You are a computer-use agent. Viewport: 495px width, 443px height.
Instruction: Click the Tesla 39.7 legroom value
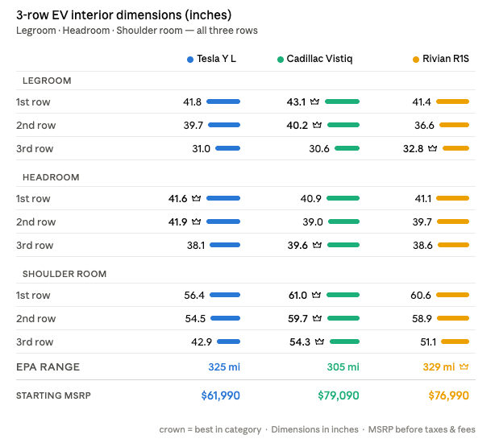(x=193, y=125)
